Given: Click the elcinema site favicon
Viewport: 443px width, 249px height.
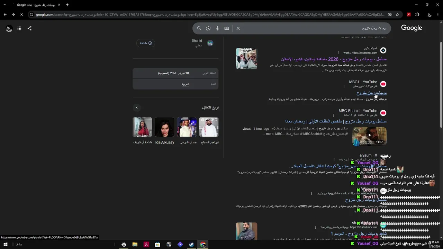Looking at the screenshot, I should coord(383,50).
